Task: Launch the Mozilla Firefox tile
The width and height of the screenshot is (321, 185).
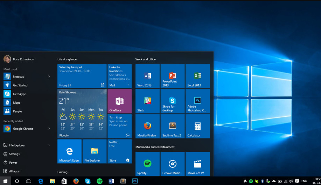Action: [147, 126]
